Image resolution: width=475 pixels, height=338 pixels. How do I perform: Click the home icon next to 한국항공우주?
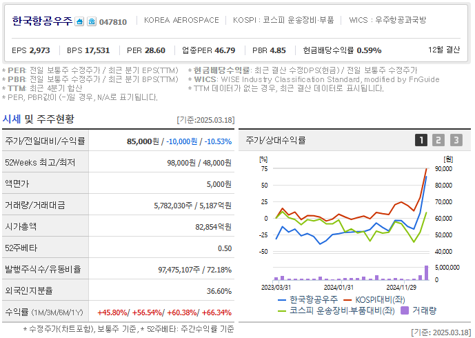click(79, 21)
